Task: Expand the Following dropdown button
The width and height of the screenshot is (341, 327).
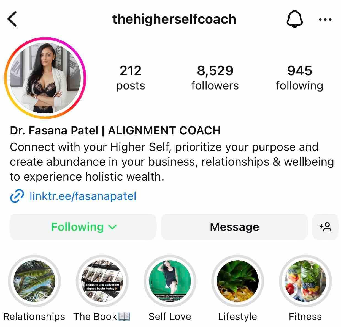Action: point(83,227)
